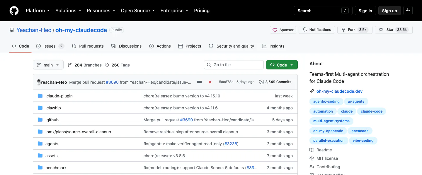The image size is (422, 175).
Task: Select the Pull requests tab
Action: [x=88, y=46]
